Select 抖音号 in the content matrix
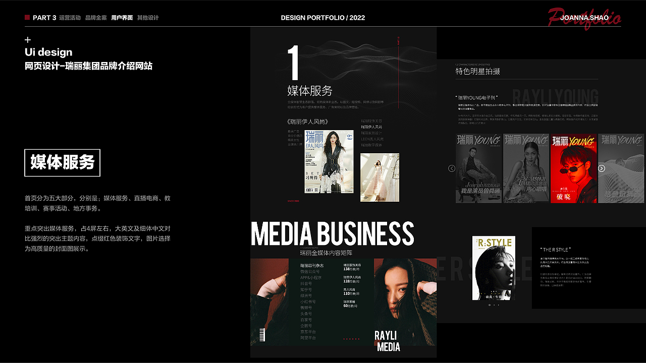The height and width of the screenshot is (363, 646). 306,284
